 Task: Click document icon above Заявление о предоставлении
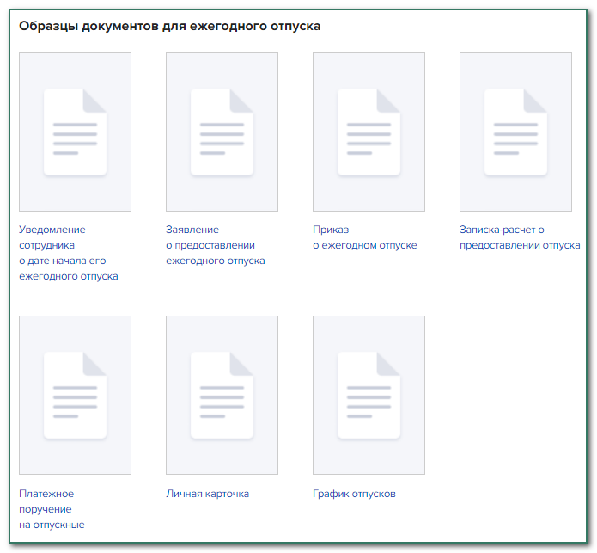click(222, 132)
